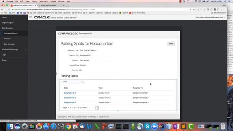The image size is (233, 131).
Task: Open the Bookmarks menu
Action: 44,1
